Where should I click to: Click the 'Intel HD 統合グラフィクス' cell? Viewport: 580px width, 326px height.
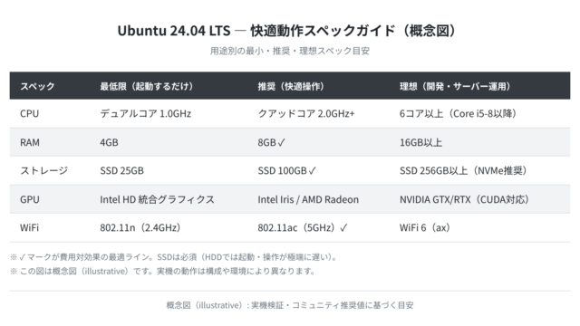coord(157,199)
